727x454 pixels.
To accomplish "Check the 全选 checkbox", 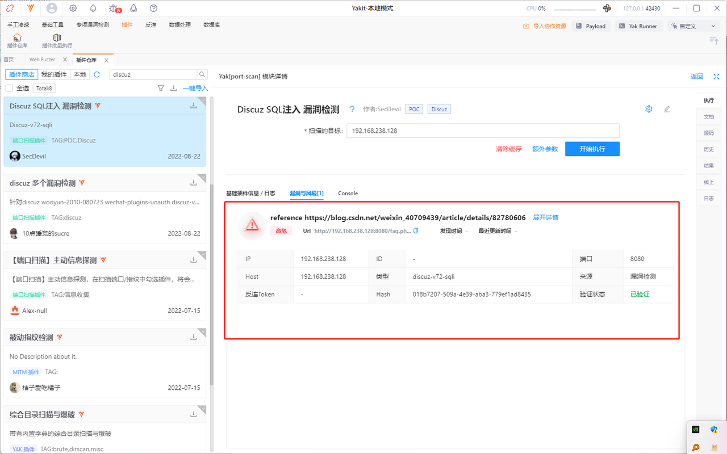I will (x=9, y=88).
